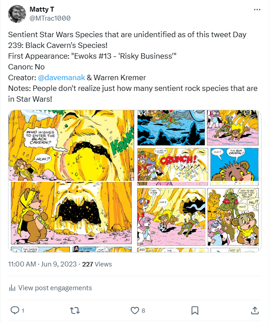
Task: Open the bottom-left Ewok cave comic image
Action: pyautogui.click(x=72, y=217)
